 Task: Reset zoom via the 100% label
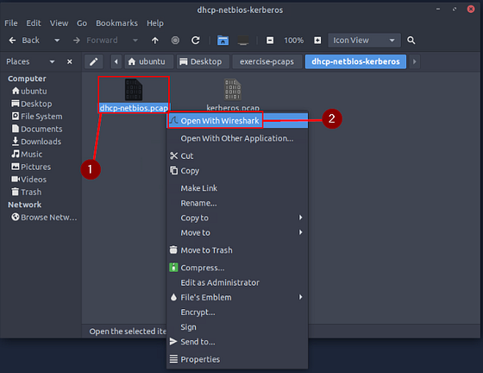point(293,41)
